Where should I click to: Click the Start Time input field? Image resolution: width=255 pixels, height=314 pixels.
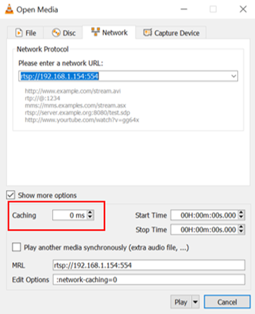tap(205, 215)
